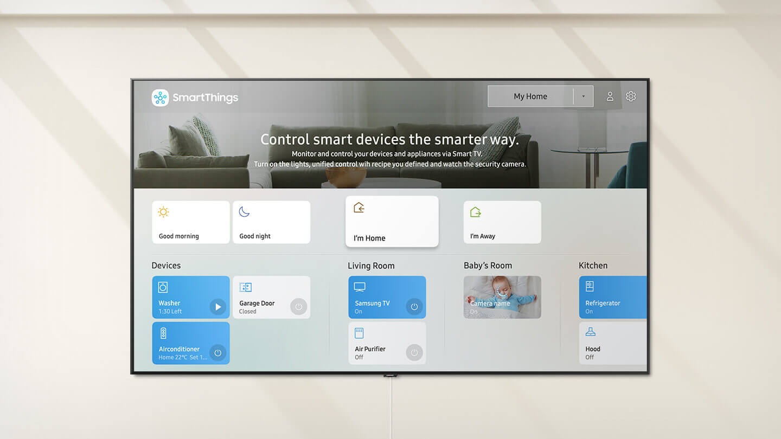Click the Air Purifier icon
This screenshot has height=439, width=781.
(x=359, y=333)
